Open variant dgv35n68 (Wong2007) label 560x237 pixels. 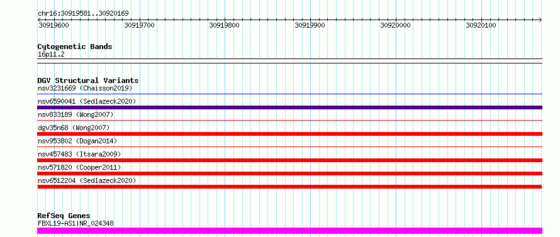click(x=74, y=128)
